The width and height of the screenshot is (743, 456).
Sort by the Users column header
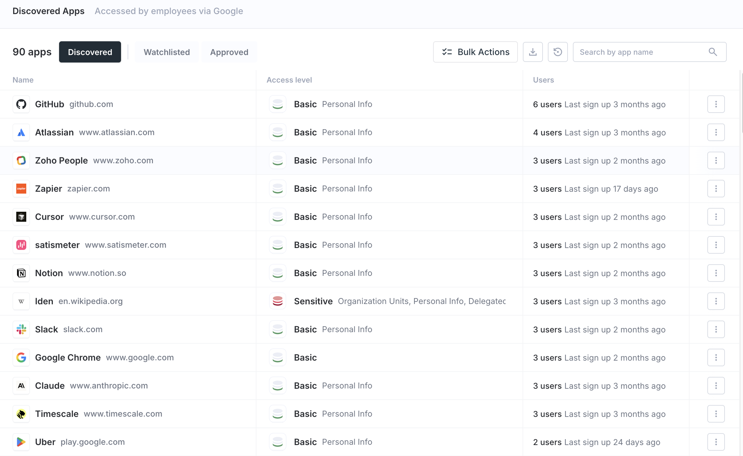click(543, 80)
